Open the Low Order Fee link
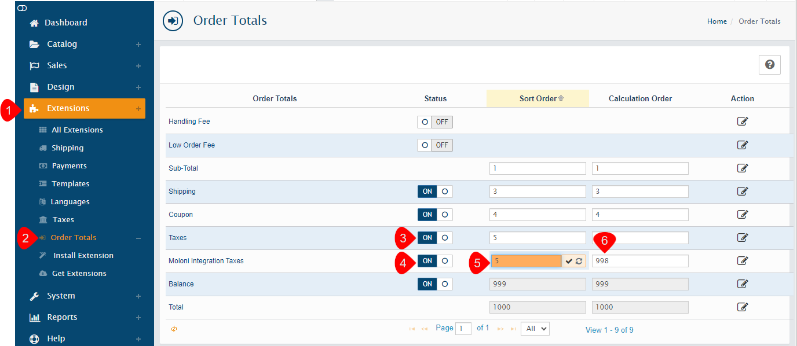 (192, 145)
